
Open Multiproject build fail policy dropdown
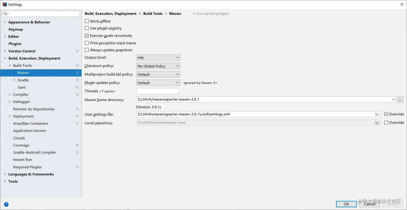158,74
